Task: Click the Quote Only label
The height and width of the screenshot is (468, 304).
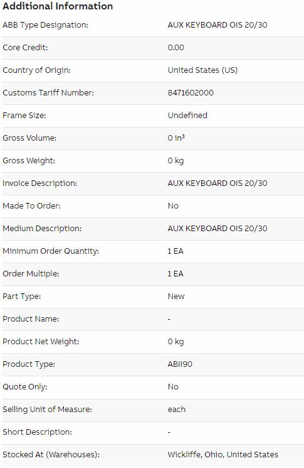Action: 24,387
